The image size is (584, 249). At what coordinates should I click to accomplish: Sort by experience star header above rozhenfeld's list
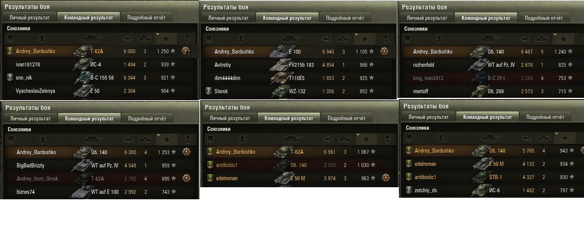[563, 39]
